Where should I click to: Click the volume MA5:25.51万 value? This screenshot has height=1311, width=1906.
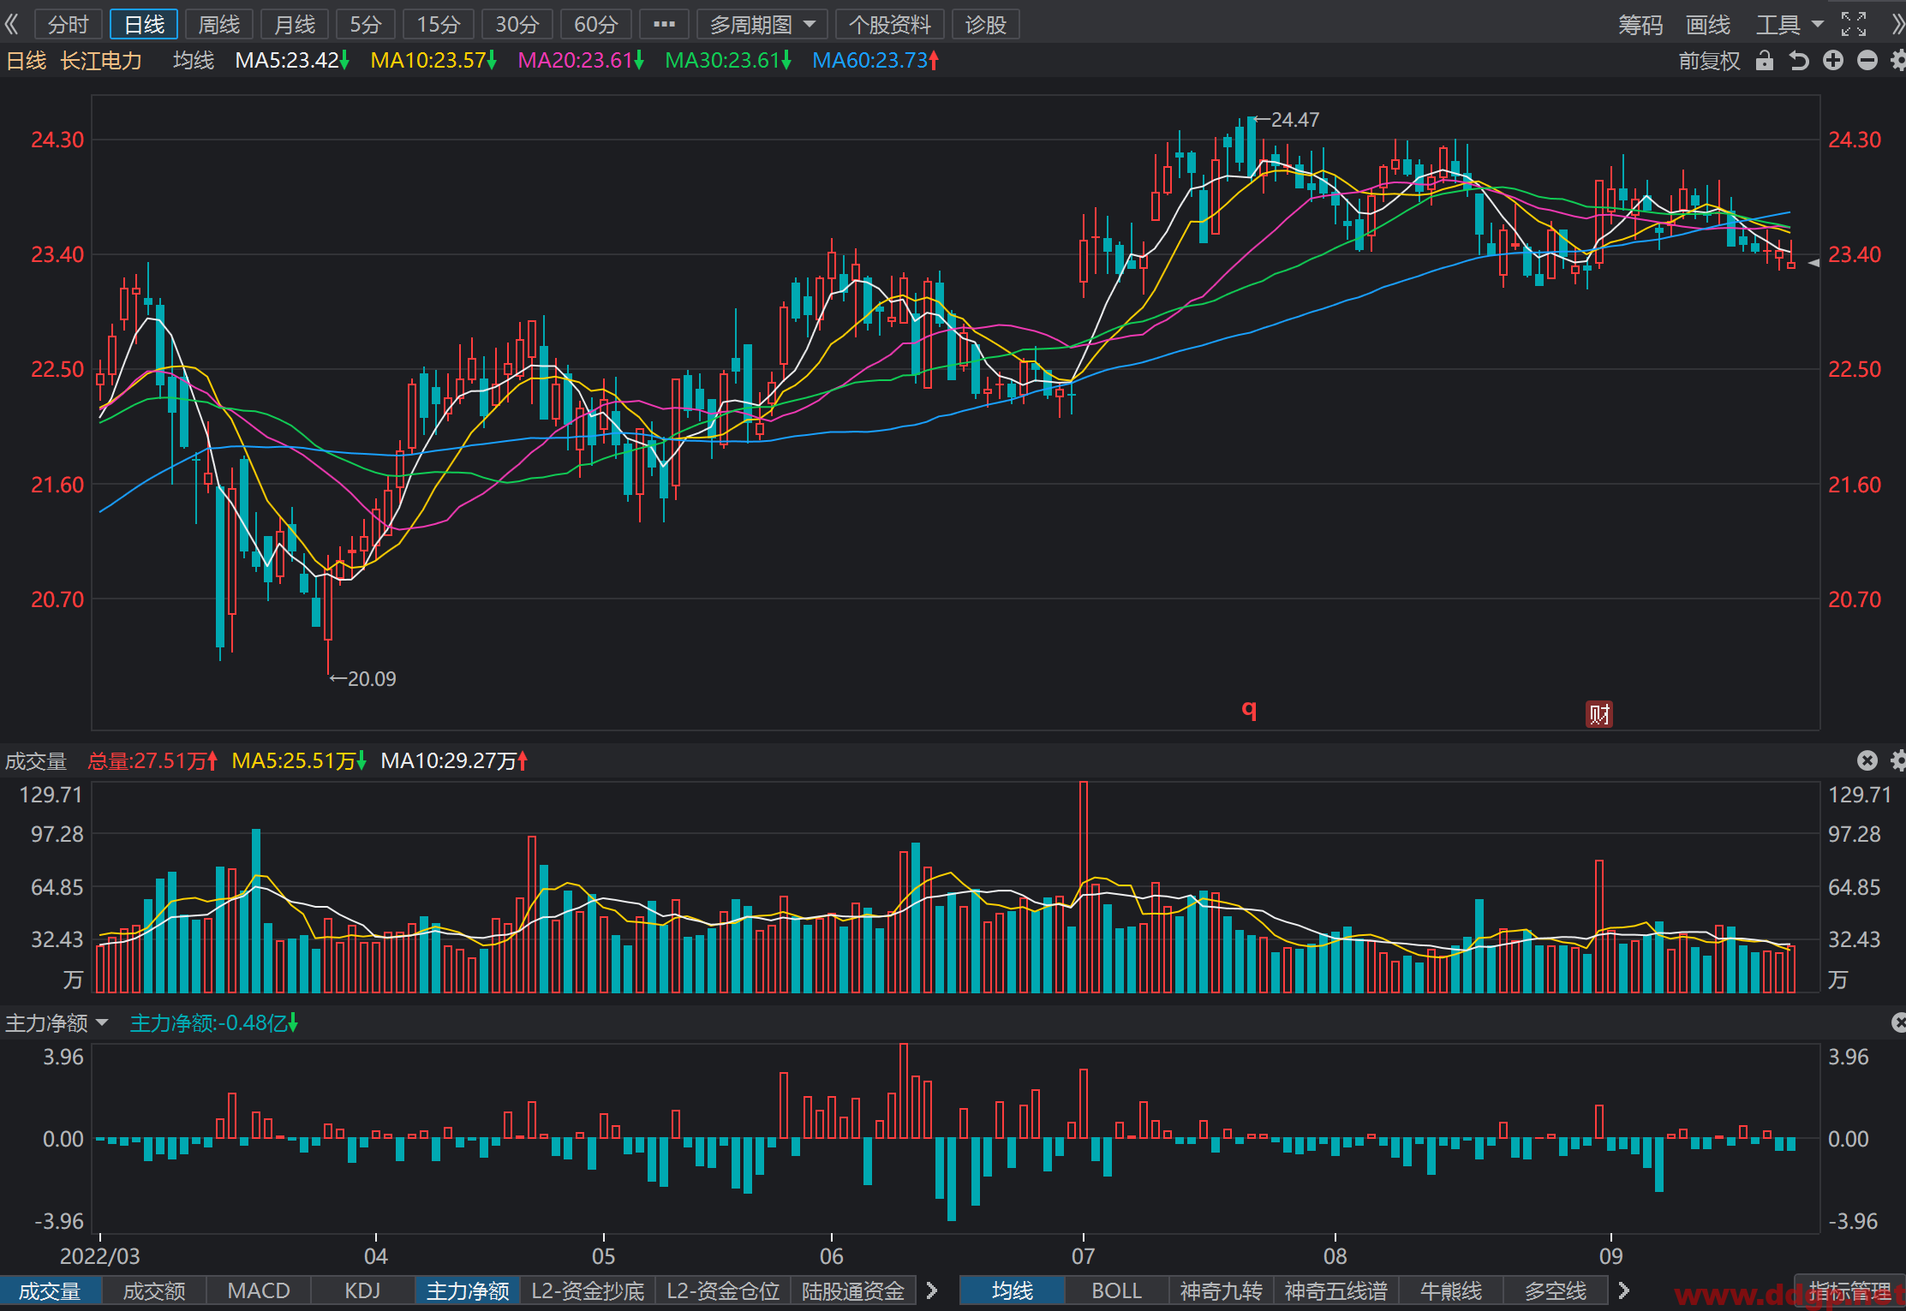point(299,760)
